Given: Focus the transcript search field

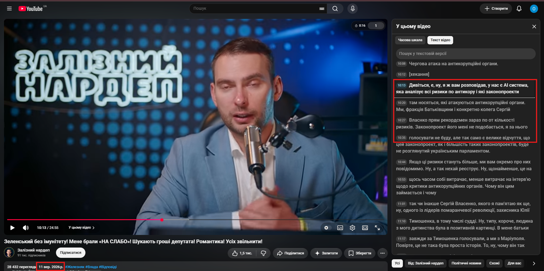Looking at the screenshot, I should [466, 54].
